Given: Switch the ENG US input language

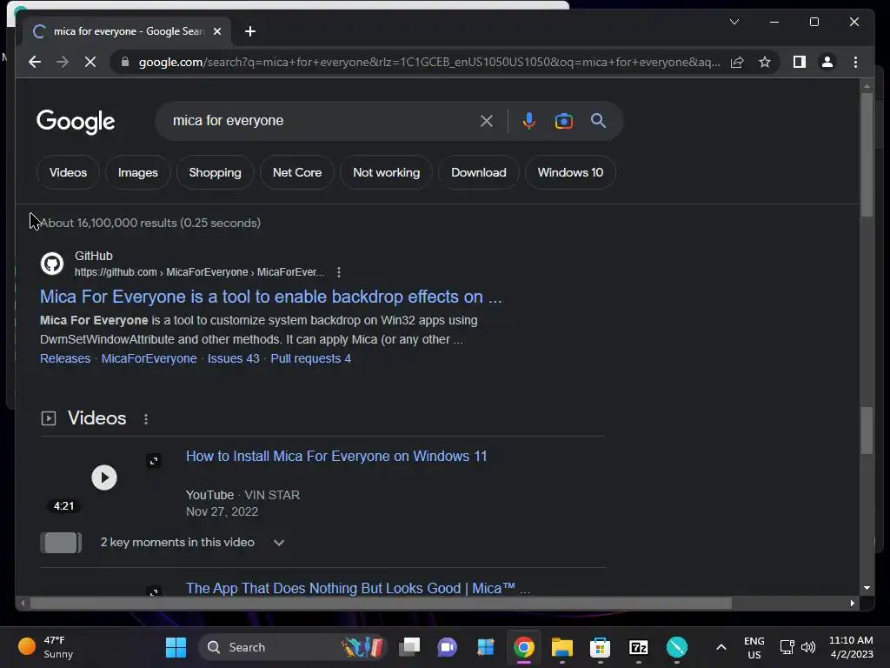Looking at the screenshot, I should click(754, 647).
